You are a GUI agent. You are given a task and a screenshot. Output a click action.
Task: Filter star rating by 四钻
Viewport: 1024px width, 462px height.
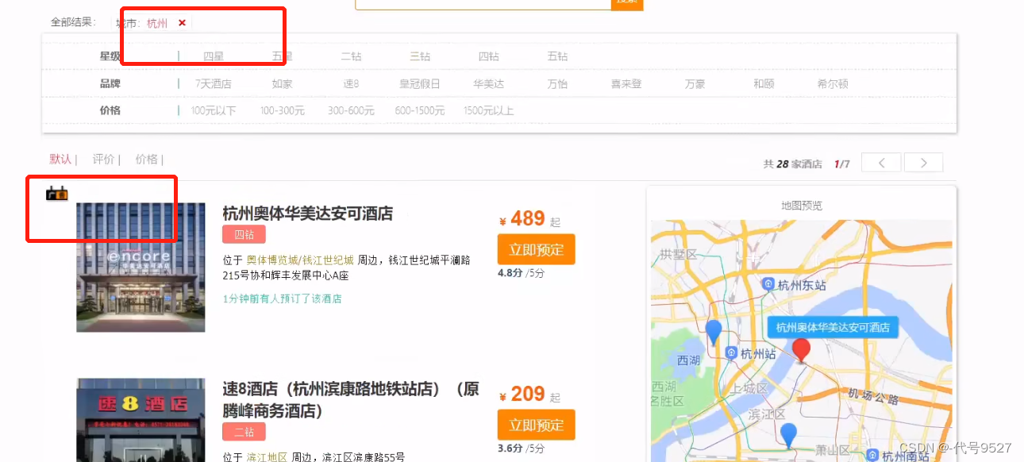488,56
